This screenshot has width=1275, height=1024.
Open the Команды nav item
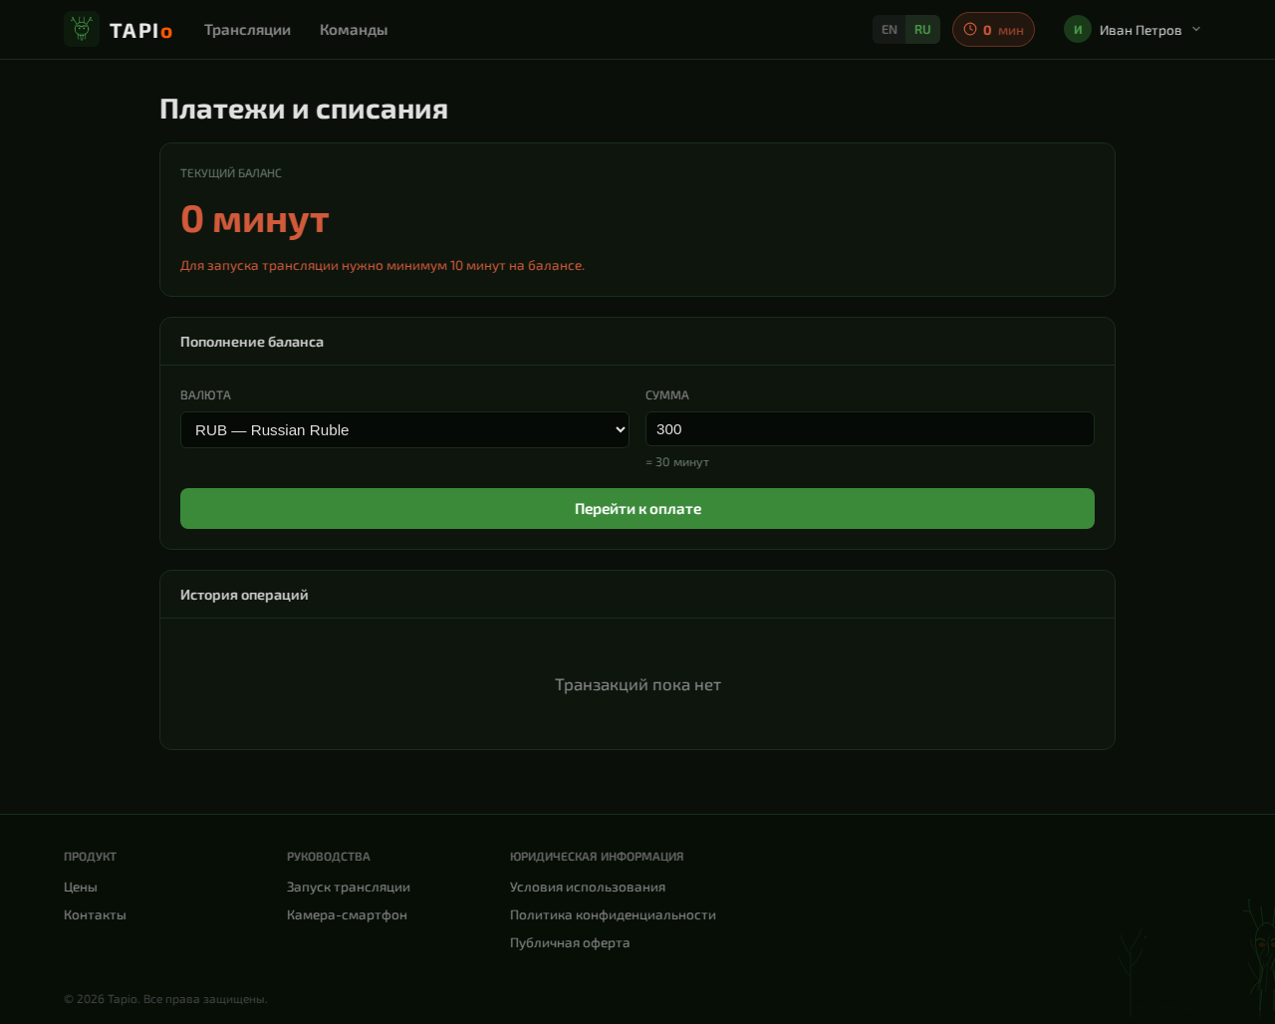pyautogui.click(x=354, y=30)
